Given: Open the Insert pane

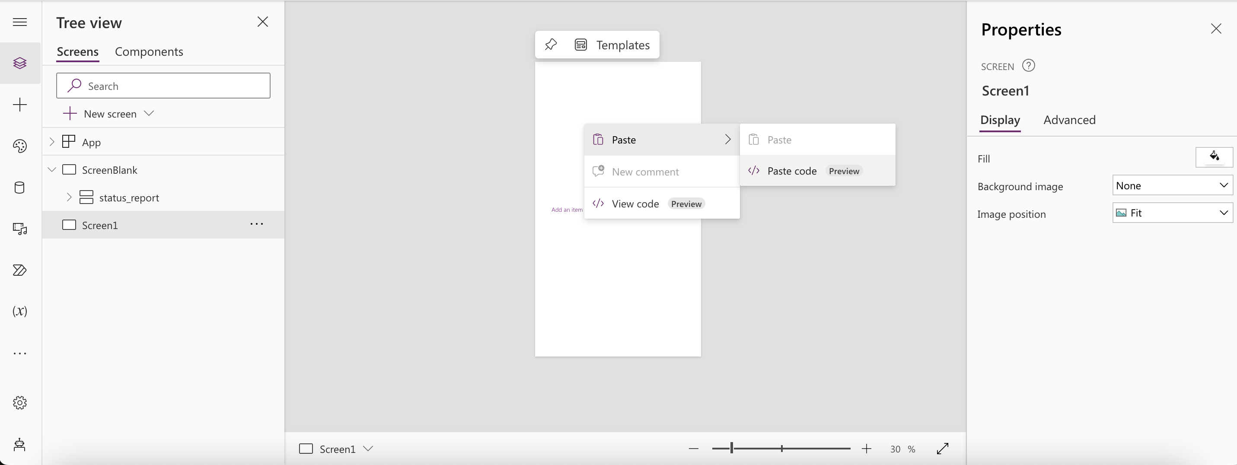Looking at the screenshot, I should point(20,105).
